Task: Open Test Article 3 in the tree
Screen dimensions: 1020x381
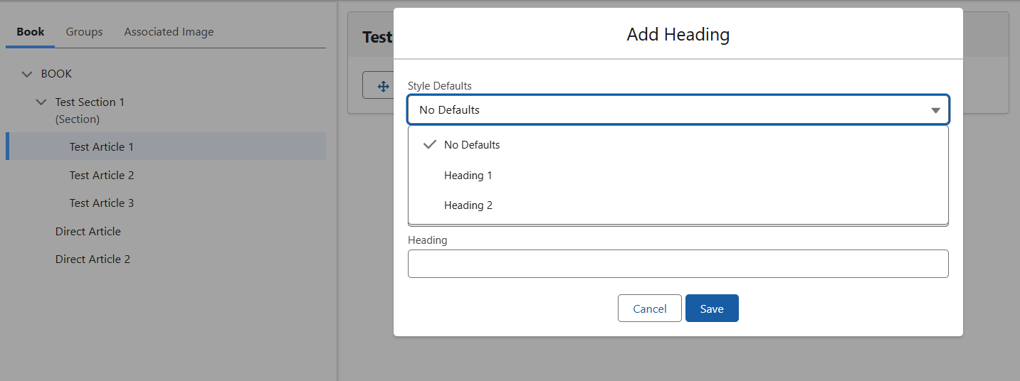Action: tap(102, 203)
